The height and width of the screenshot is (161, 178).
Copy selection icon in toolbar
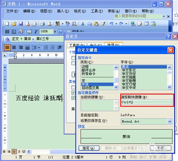[89, 24]
